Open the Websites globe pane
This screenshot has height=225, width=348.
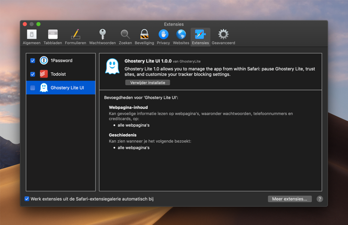pos(181,37)
